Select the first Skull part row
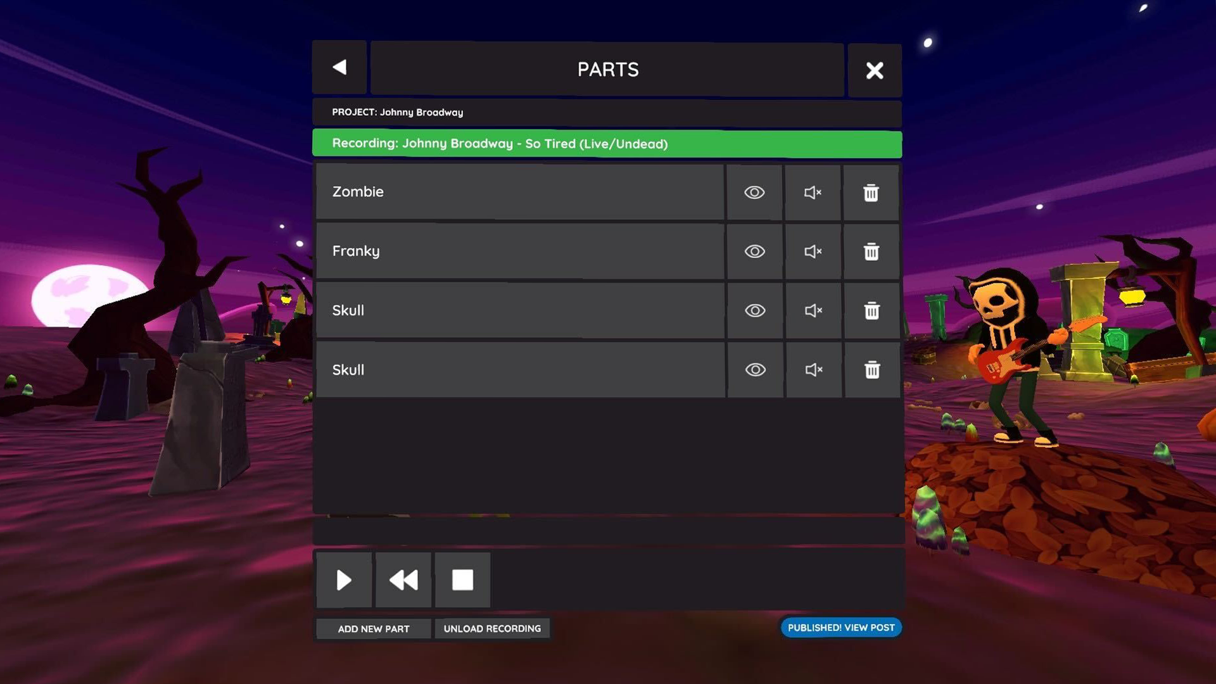 tap(521, 310)
